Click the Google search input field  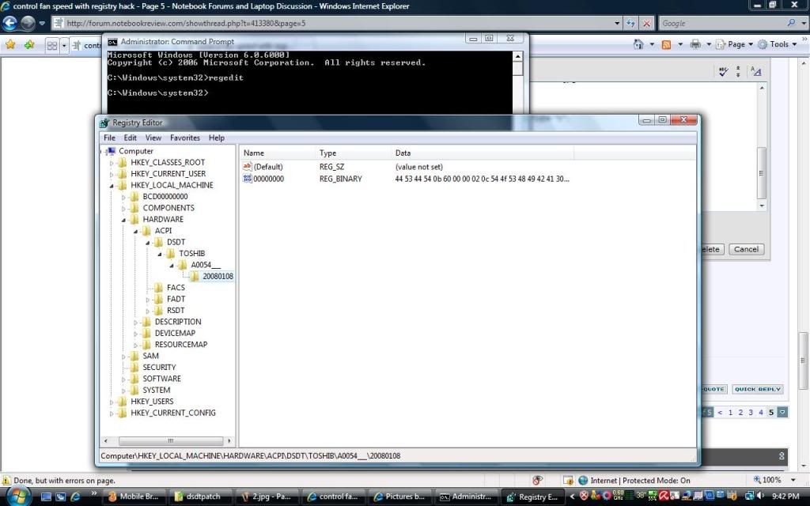722,23
